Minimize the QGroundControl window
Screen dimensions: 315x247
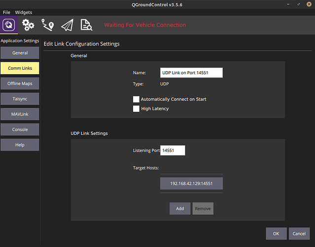point(288,4)
